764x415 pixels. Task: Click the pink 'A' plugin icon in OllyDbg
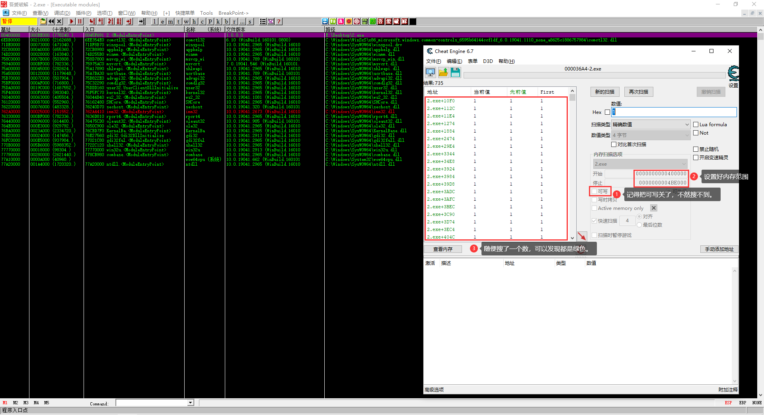pyautogui.click(x=341, y=22)
